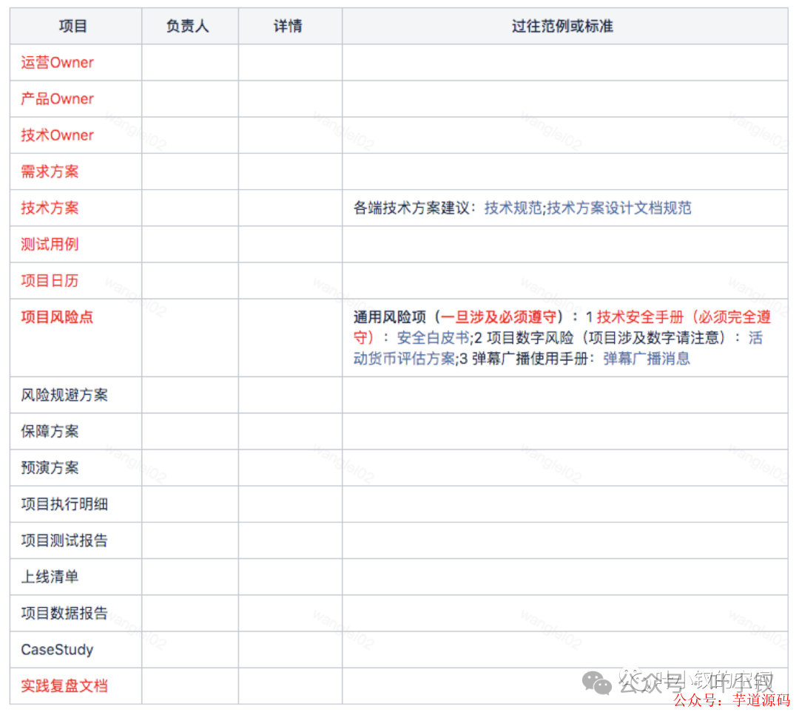Image resolution: width=799 pixels, height=715 pixels.
Task: Select the 运营Owner row label
Action: pyautogui.click(x=57, y=62)
